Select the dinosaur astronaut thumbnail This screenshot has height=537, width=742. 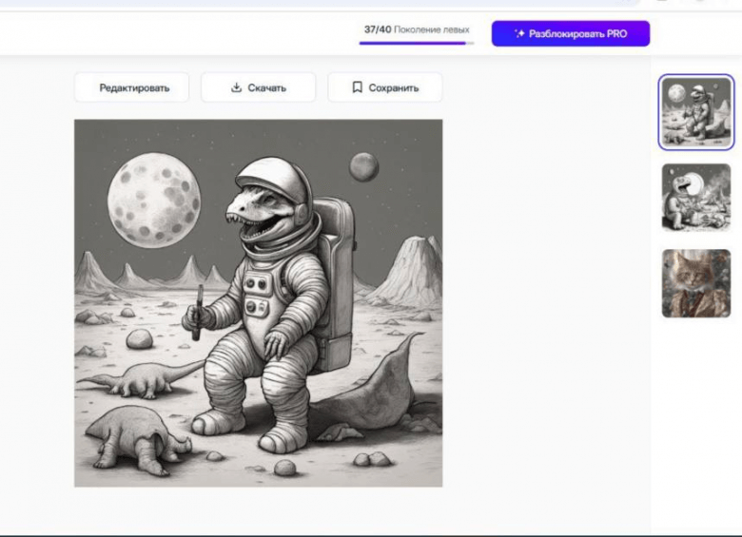pyautogui.click(x=696, y=112)
